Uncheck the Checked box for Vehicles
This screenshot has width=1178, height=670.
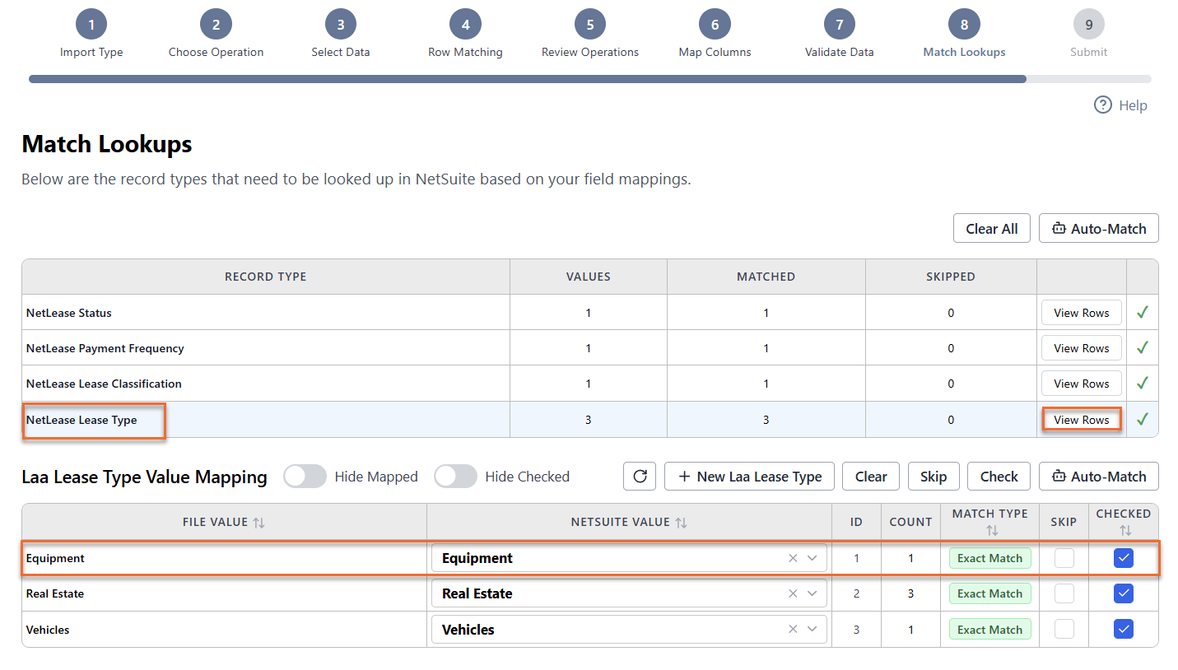point(1124,630)
